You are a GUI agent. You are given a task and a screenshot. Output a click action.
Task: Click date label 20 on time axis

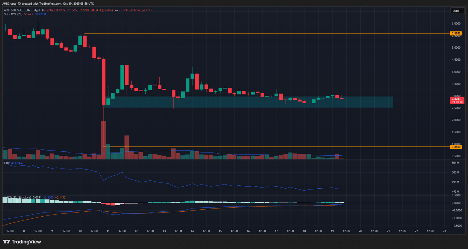coord(360,231)
